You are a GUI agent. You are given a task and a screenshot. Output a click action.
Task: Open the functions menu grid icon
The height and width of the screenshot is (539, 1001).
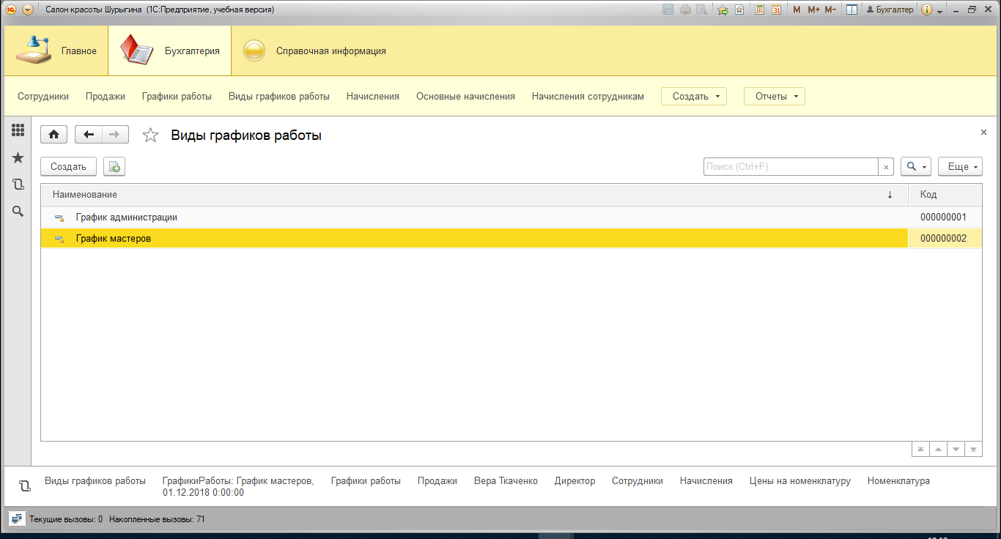coord(18,130)
